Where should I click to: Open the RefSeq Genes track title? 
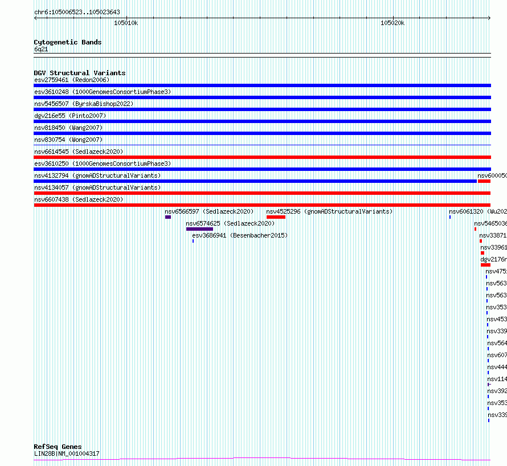click(x=58, y=447)
